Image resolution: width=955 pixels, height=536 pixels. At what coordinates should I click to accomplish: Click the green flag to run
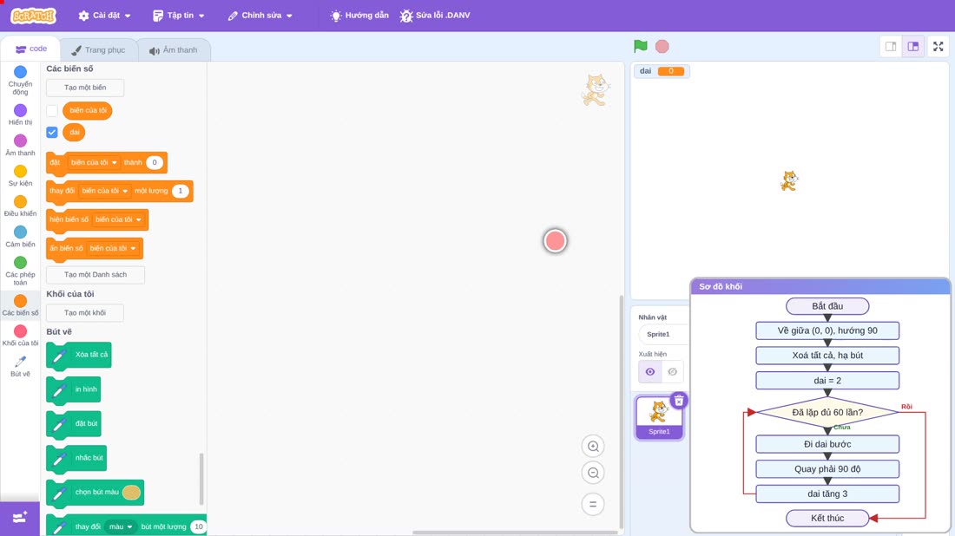640,46
